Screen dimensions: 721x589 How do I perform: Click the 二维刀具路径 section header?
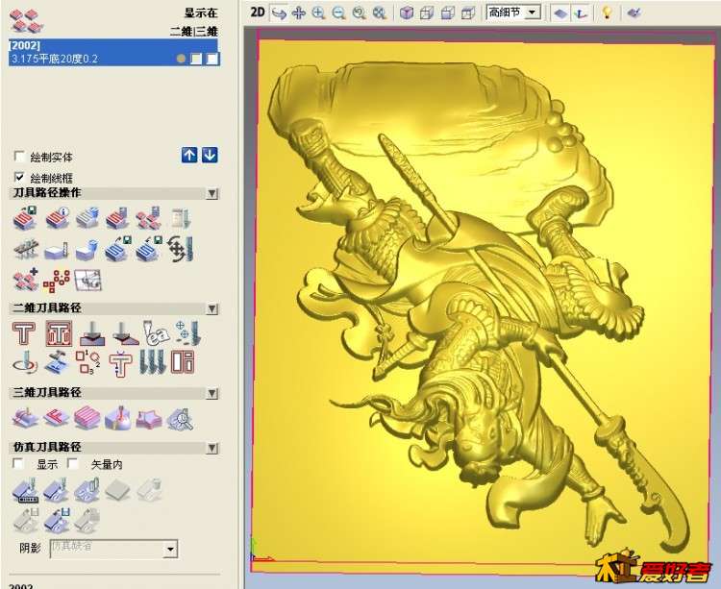tap(114, 308)
